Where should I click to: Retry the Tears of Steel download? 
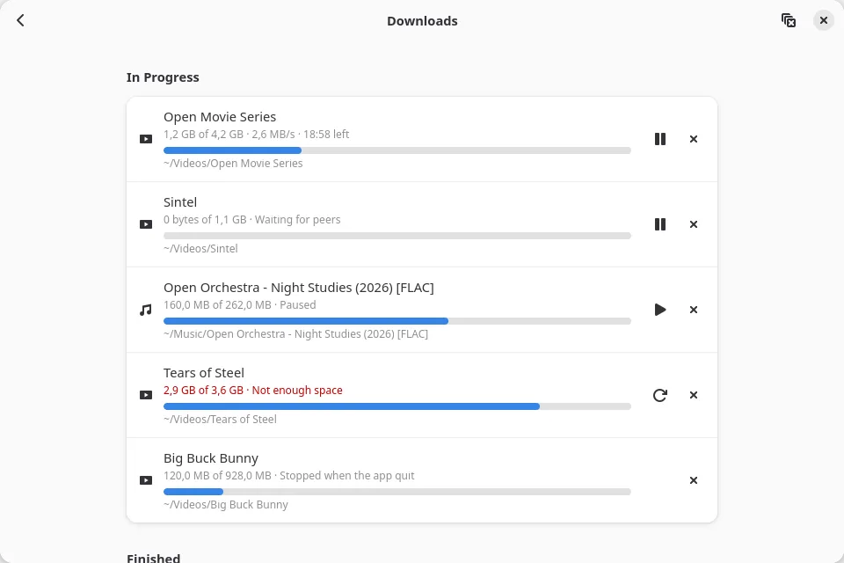click(x=660, y=395)
